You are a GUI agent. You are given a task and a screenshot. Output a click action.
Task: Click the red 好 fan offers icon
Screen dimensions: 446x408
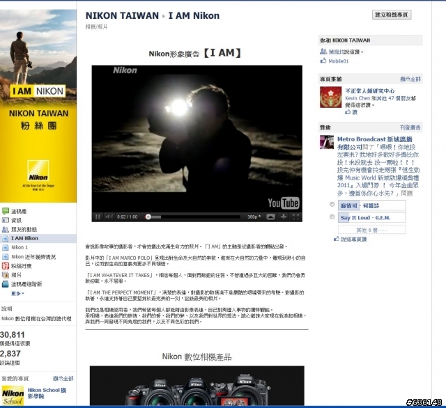pos(6,266)
